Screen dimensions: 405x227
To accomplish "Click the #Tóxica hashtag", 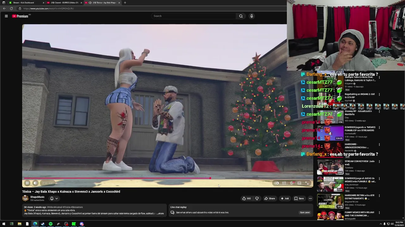I will click(67, 207).
